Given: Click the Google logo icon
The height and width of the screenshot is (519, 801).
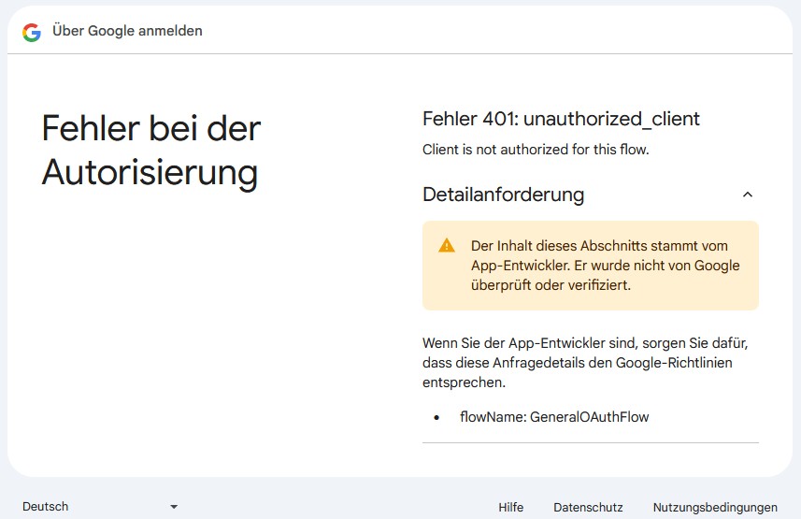Looking at the screenshot, I should pyautogui.click(x=32, y=32).
